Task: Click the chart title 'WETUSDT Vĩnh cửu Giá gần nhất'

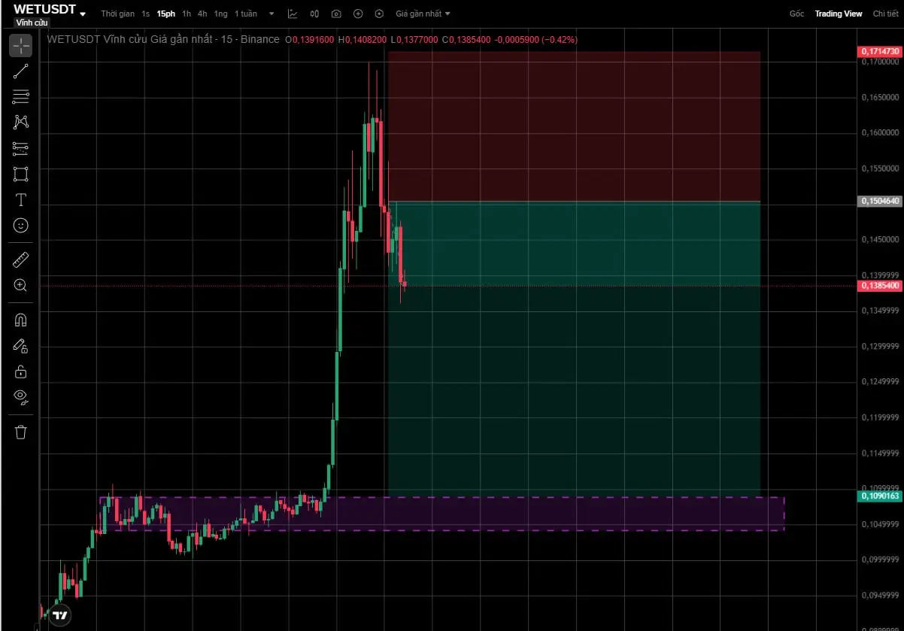Action: (x=131, y=39)
